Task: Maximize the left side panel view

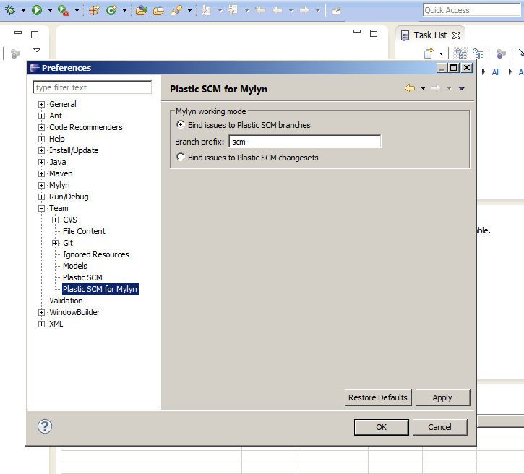Action: tap(35, 35)
